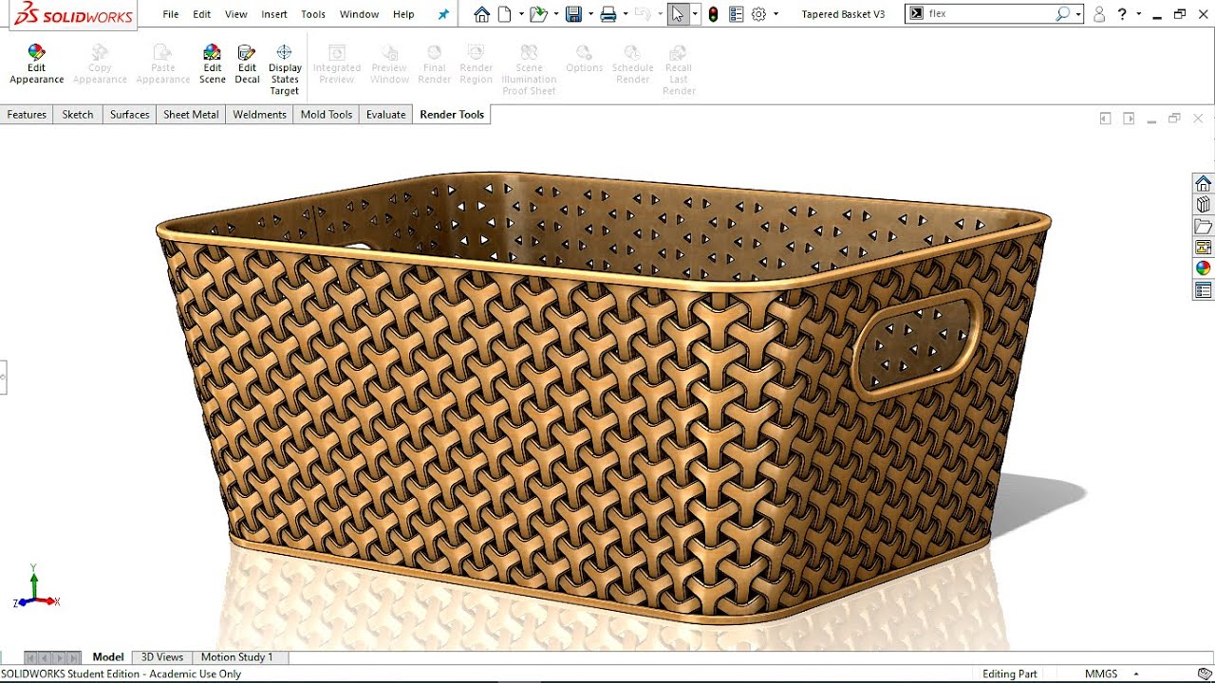Screen dimensions: 1215x683
Task: Open File Explorer in task pane
Action: coord(1204,227)
